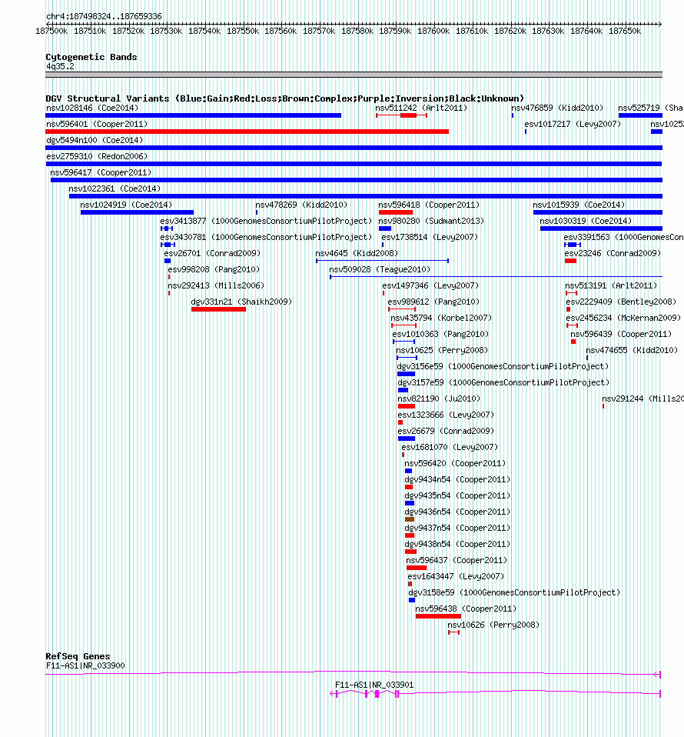Click nsv1030319 (Coe2014) label
This screenshot has height=737, width=684.
[x=586, y=221]
